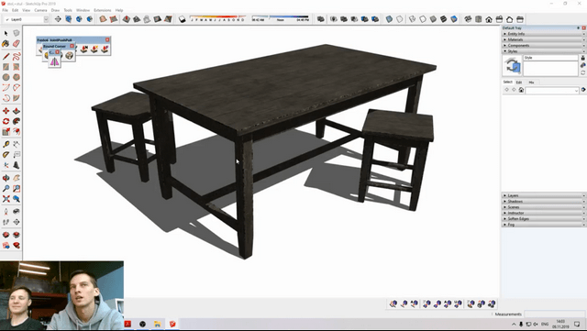Switch to Wireframe face style
The height and width of the screenshot is (331, 587).
point(412,19)
